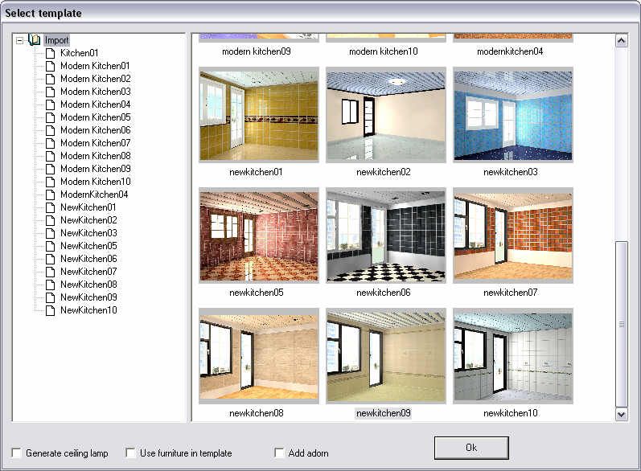Click the Modern Kitchen10 document icon

click(51, 182)
